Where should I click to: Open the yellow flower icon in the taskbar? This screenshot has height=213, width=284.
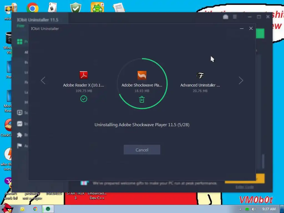22,209
